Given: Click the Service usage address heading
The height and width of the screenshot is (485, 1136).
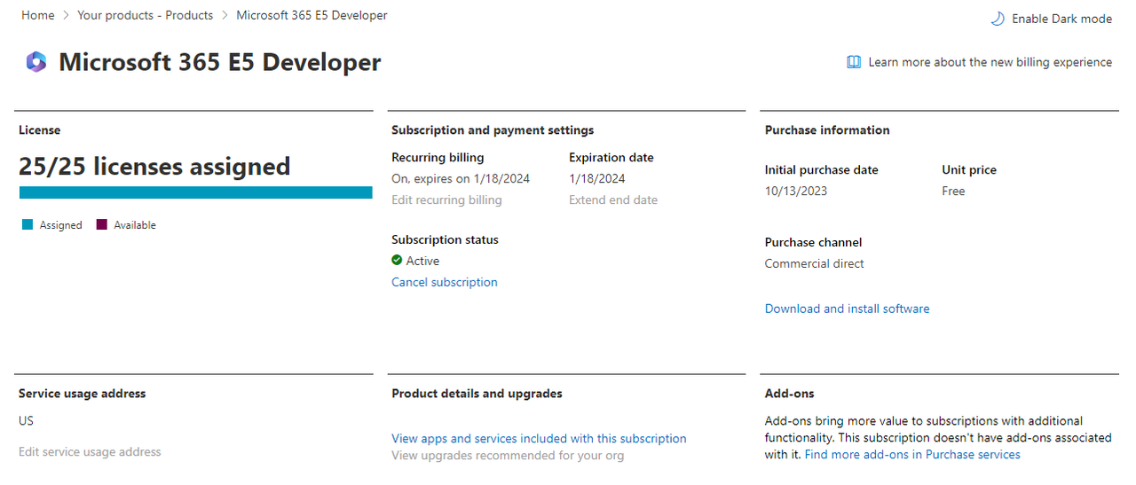Looking at the screenshot, I should pos(82,394).
